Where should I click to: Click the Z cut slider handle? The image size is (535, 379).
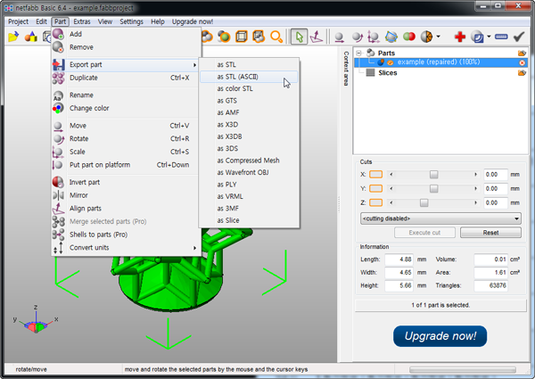(424, 202)
